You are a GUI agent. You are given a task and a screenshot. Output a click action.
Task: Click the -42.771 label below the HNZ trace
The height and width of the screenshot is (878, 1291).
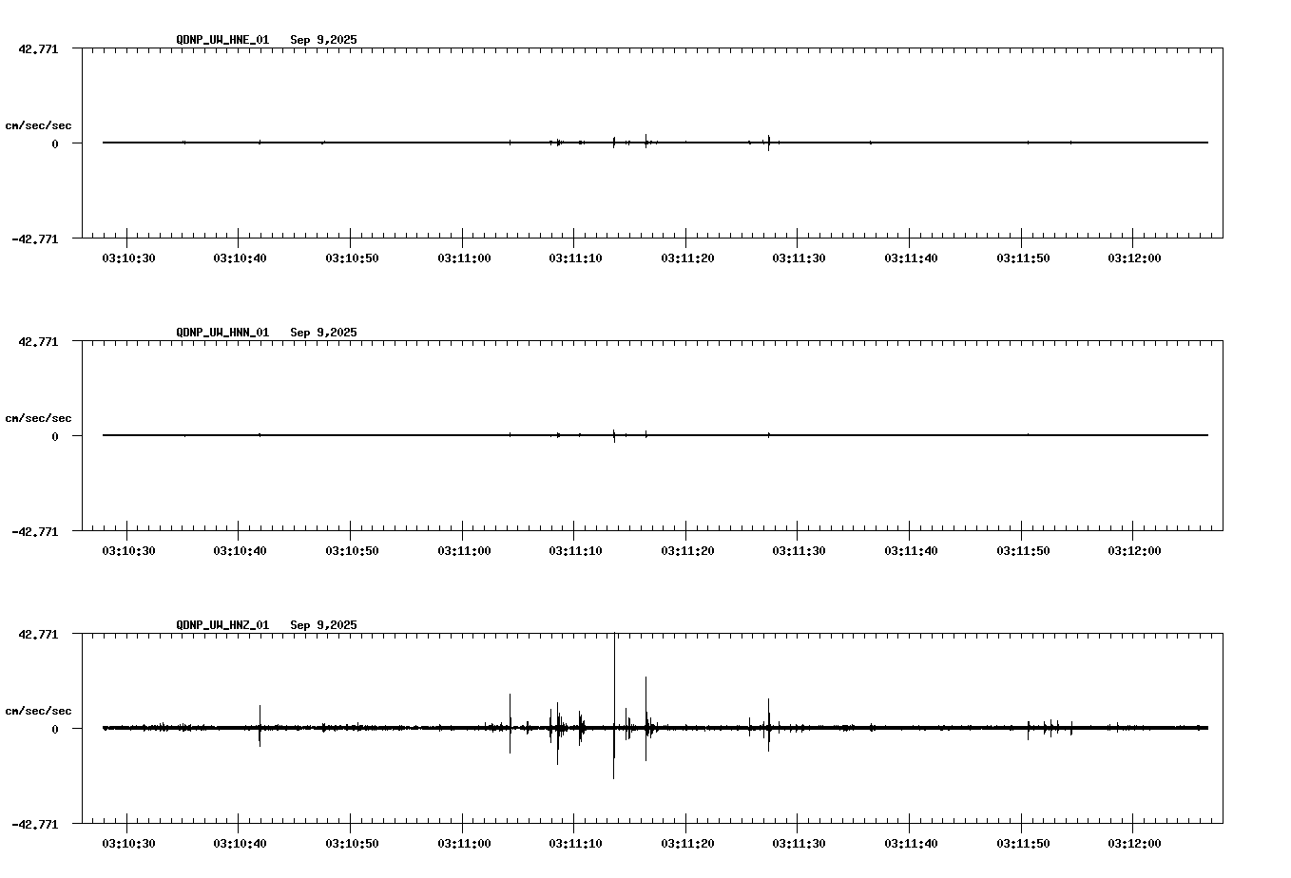(37, 825)
